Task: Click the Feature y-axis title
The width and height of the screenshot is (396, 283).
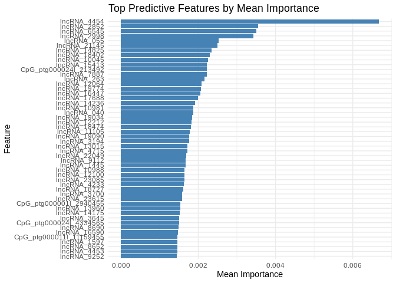Action: 8,139
